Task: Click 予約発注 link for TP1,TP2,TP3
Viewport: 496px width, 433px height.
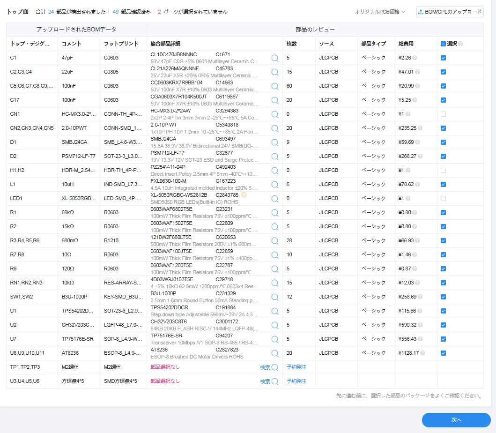Action: click(x=296, y=367)
